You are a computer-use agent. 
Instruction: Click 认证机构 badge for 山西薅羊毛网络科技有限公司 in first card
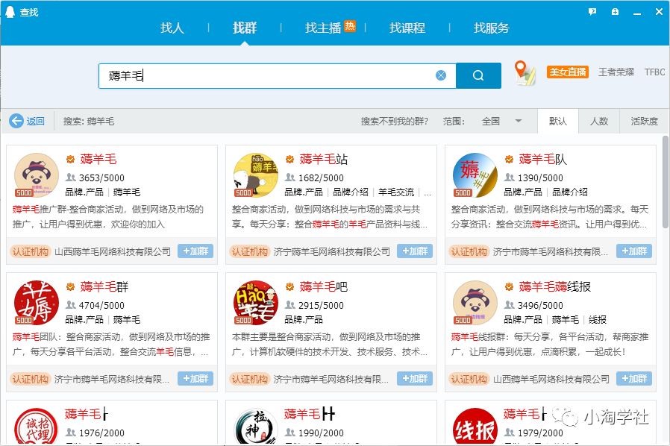pos(31,251)
